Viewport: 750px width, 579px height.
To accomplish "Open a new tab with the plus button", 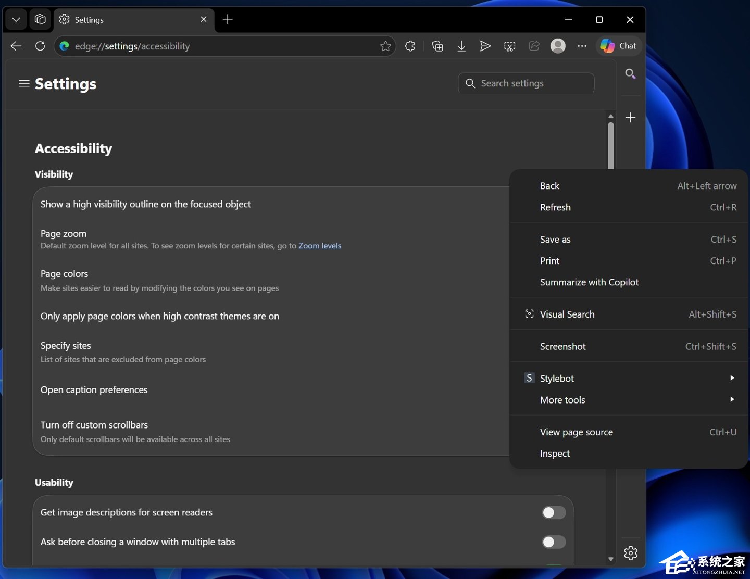I will pos(228,20).
